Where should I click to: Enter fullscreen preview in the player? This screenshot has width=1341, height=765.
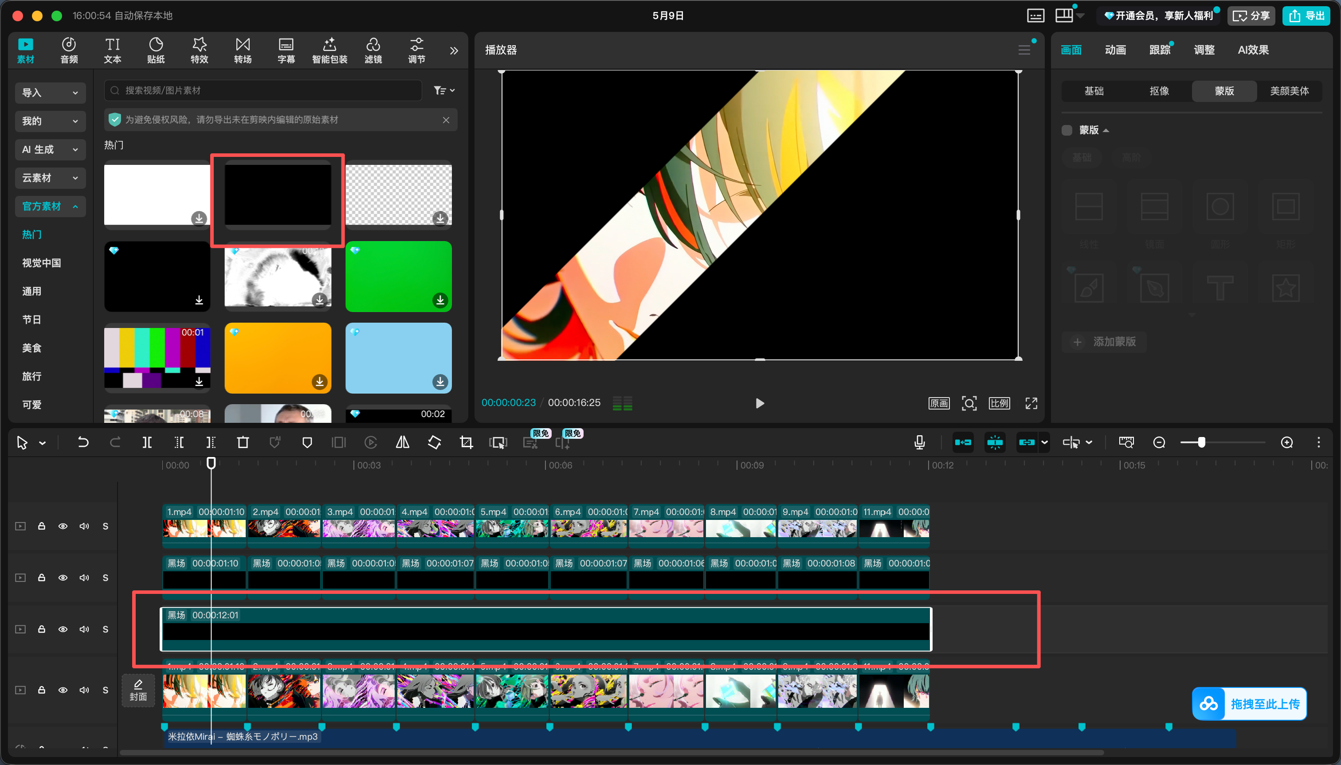(x=1031, y=403)
